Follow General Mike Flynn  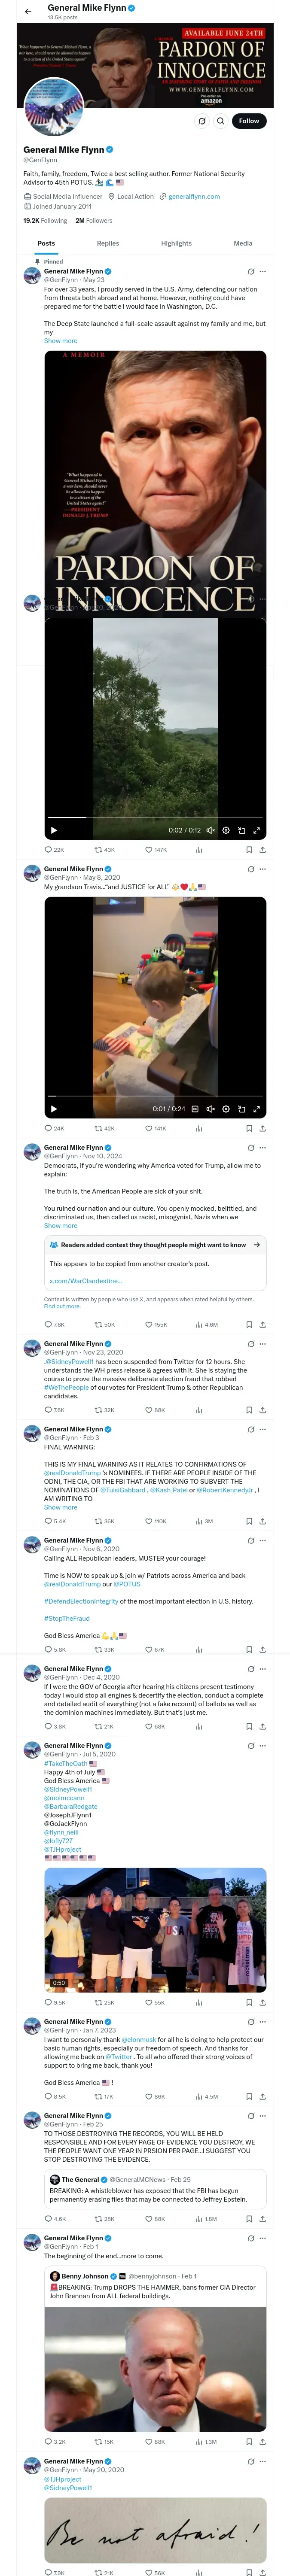click(x=248, y=121)
